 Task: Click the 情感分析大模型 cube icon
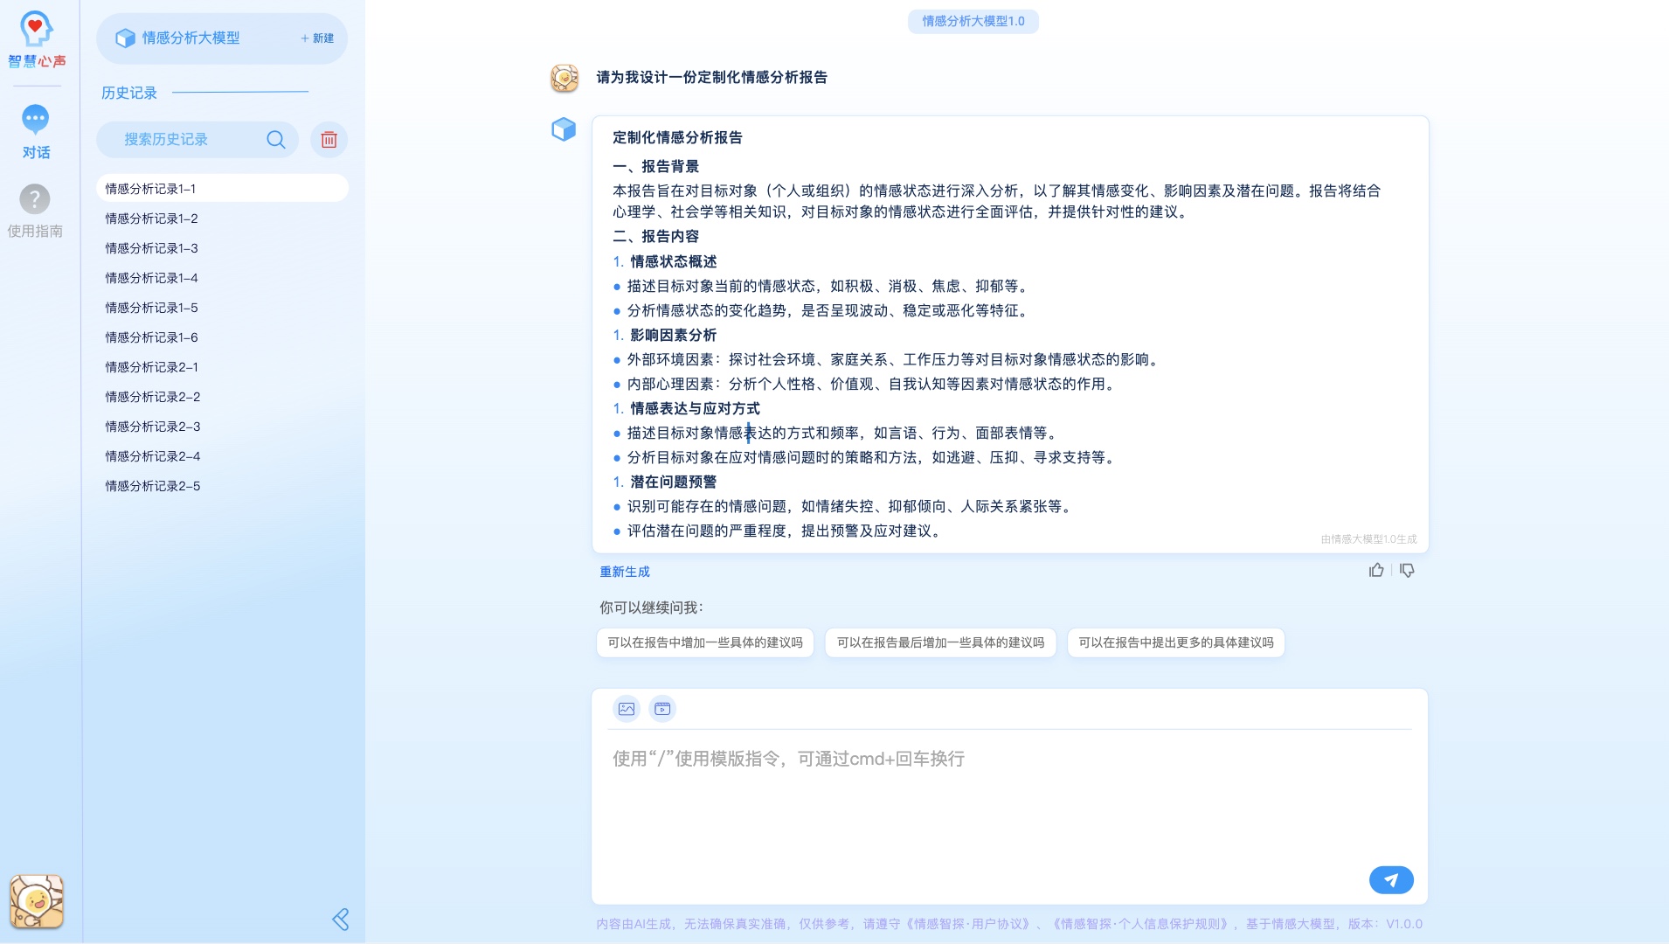126,38
